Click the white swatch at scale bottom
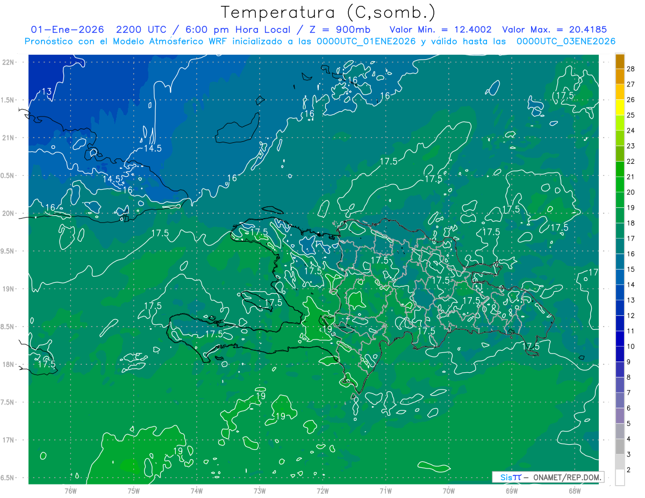 point(620,478)
